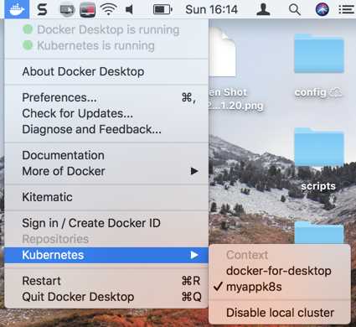The image size is (356, 327).
Task: Click the Context header in submenu
Action: click(x=280, y=255)
